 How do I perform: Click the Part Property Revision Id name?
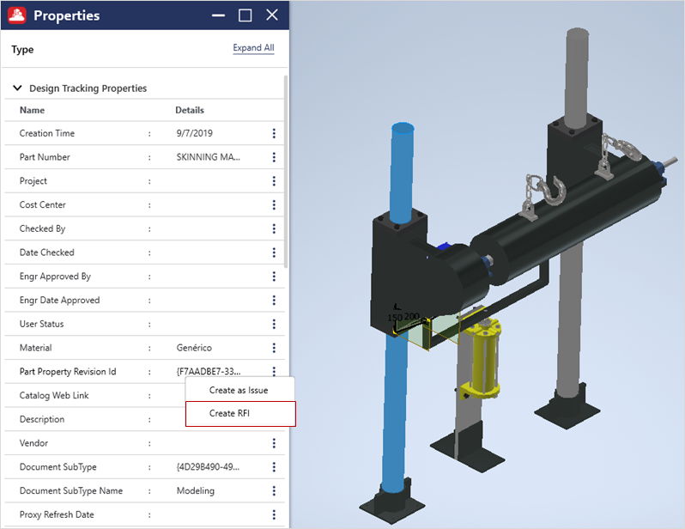[x=68, y=372]
